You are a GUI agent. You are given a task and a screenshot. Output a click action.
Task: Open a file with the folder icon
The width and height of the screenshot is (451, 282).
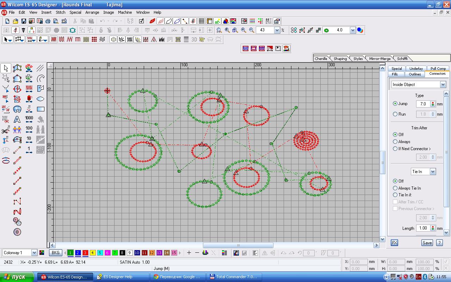point(16,21)
